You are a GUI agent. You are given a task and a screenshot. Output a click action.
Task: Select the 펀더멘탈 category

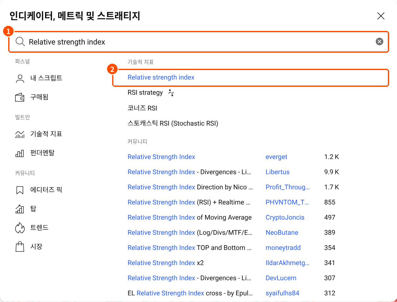(43, 153)
